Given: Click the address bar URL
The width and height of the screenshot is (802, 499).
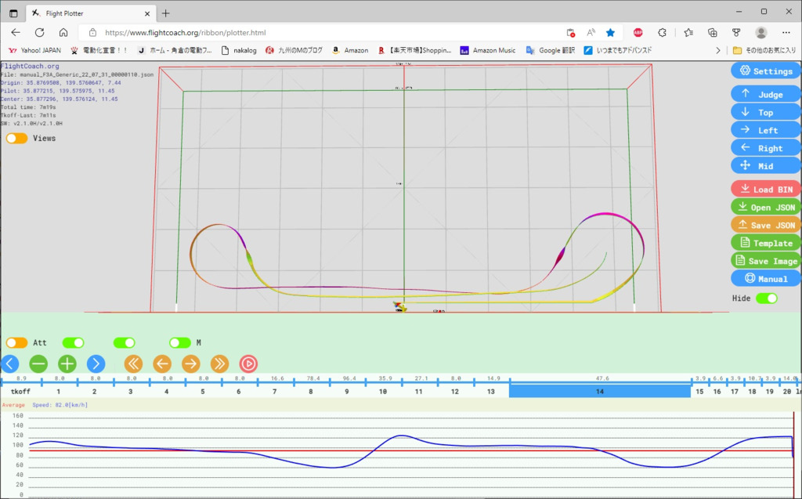Looking at the screenshot, I should coord(185,33).
